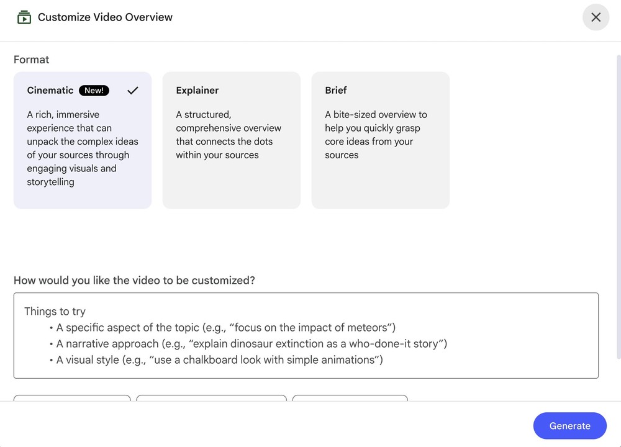
Task: Click the "Format" section heading
Action: [x=32, y=60]
